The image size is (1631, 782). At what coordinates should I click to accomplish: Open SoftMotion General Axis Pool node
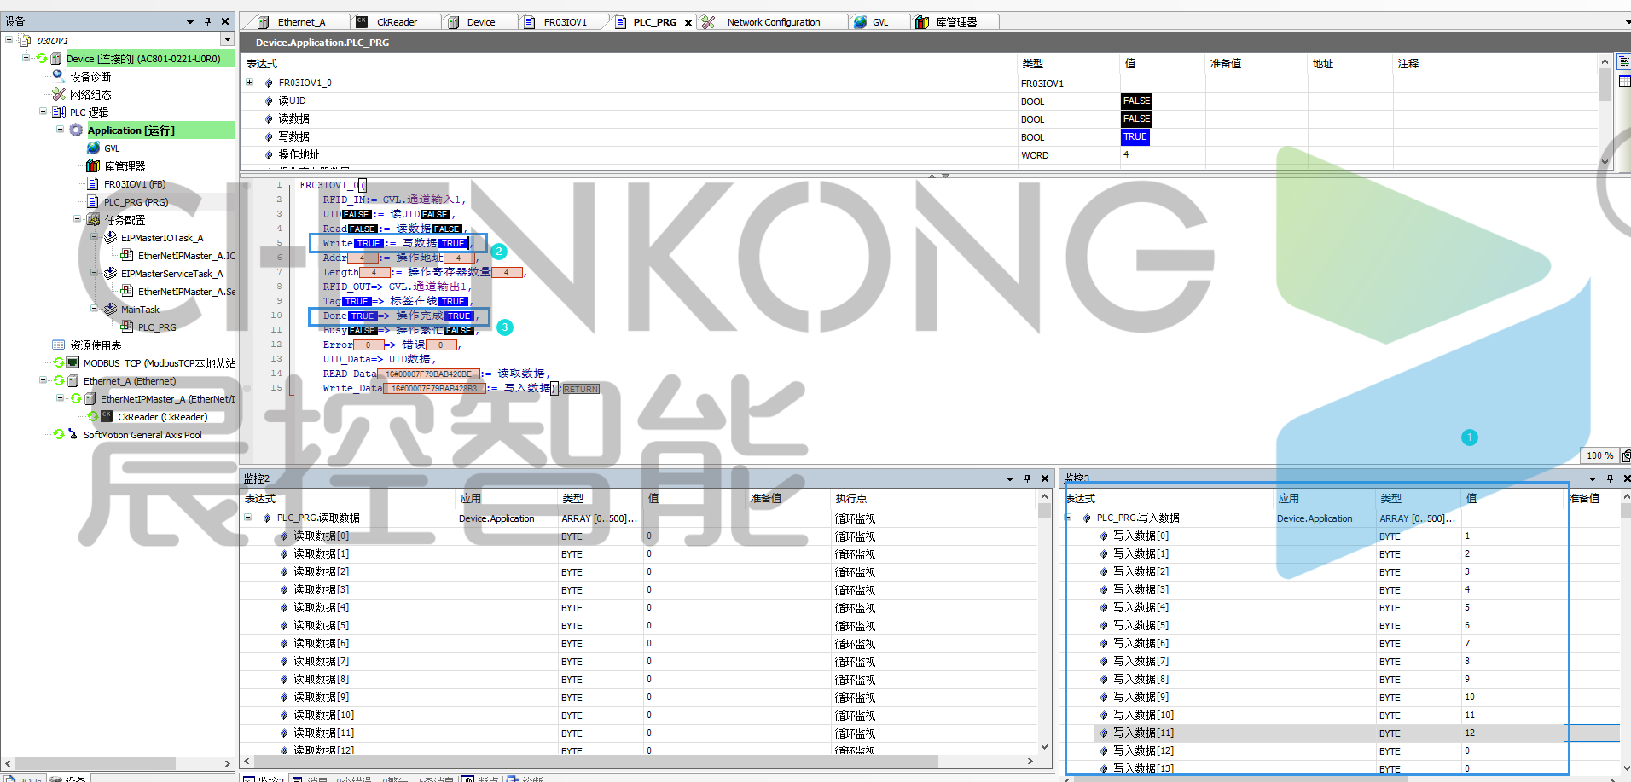click(142, 435)
